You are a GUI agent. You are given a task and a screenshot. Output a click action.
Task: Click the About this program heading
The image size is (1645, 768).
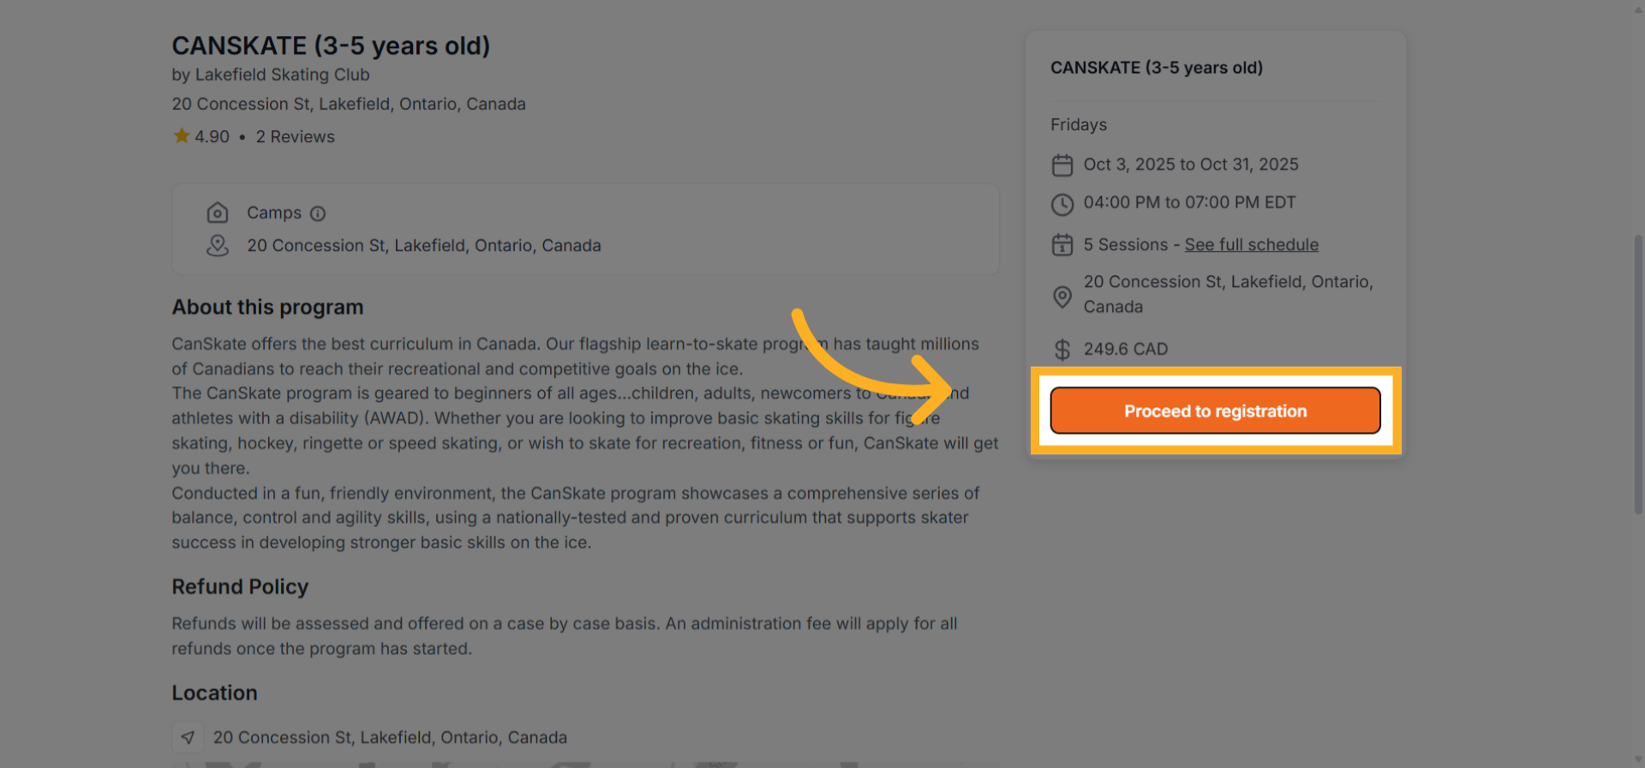(x=267, y=308)
